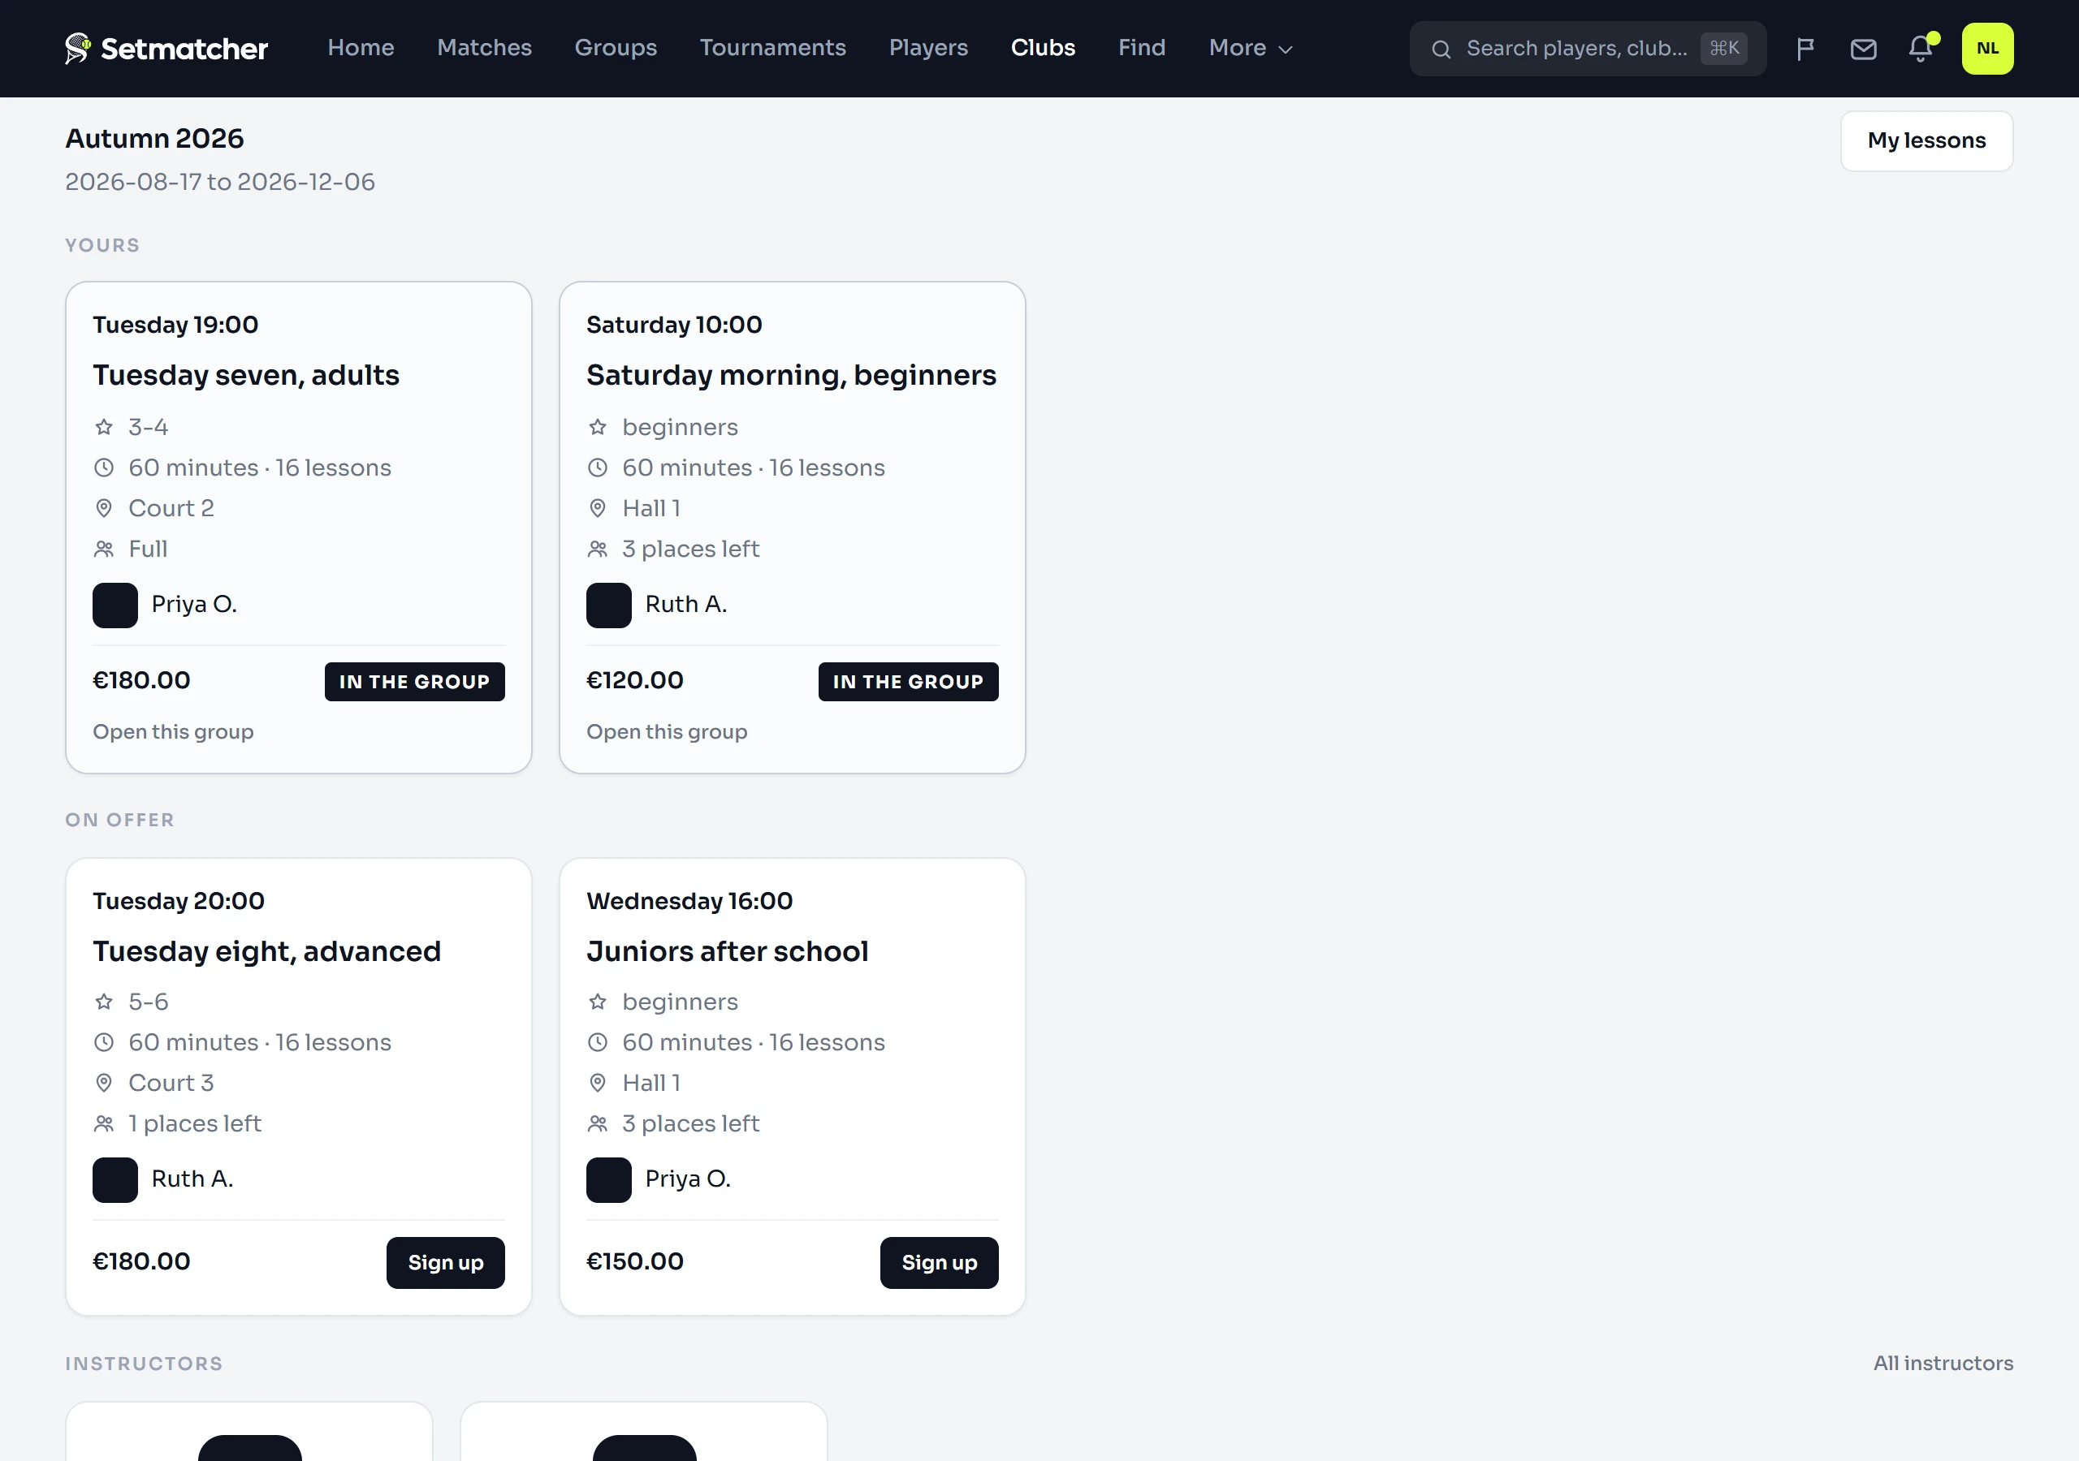Image resolution: width=2079 pixels, height=1461 pixels.
Task: Click the Saturday morning, beginners title
Action: 790,375
